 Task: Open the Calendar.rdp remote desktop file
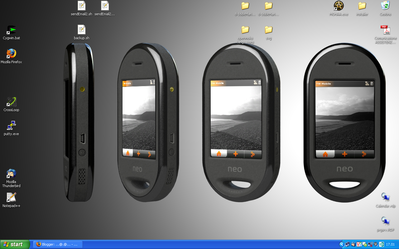tap(386, 200)
